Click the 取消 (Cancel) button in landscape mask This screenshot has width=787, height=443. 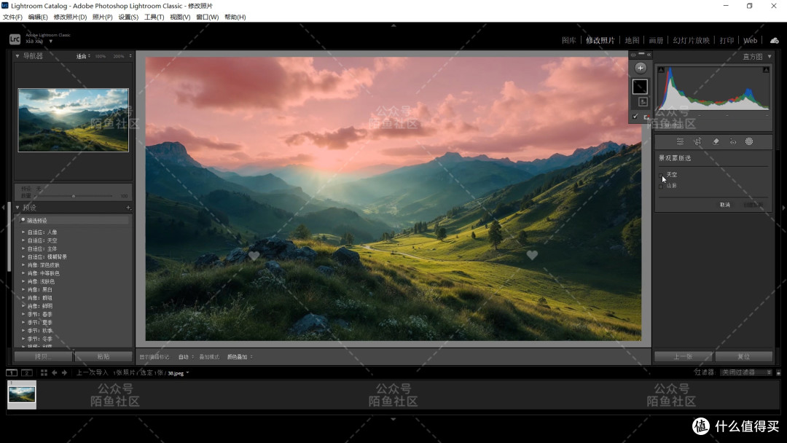(725, 205)
